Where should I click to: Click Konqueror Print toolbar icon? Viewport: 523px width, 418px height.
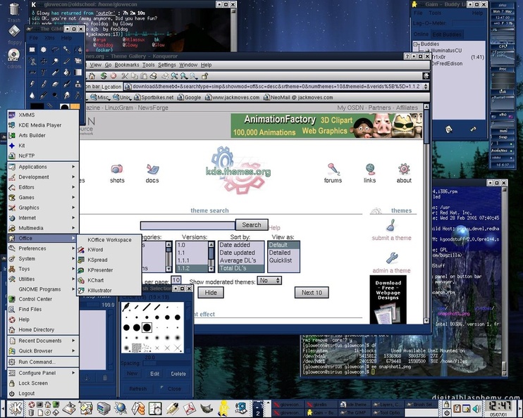(153, 76)
